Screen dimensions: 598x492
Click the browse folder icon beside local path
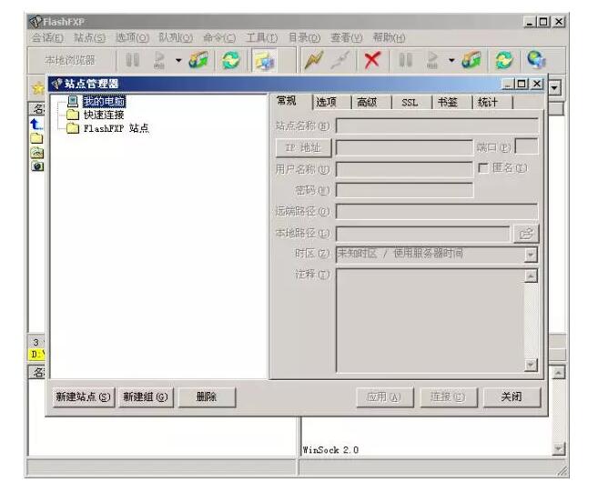527,234
